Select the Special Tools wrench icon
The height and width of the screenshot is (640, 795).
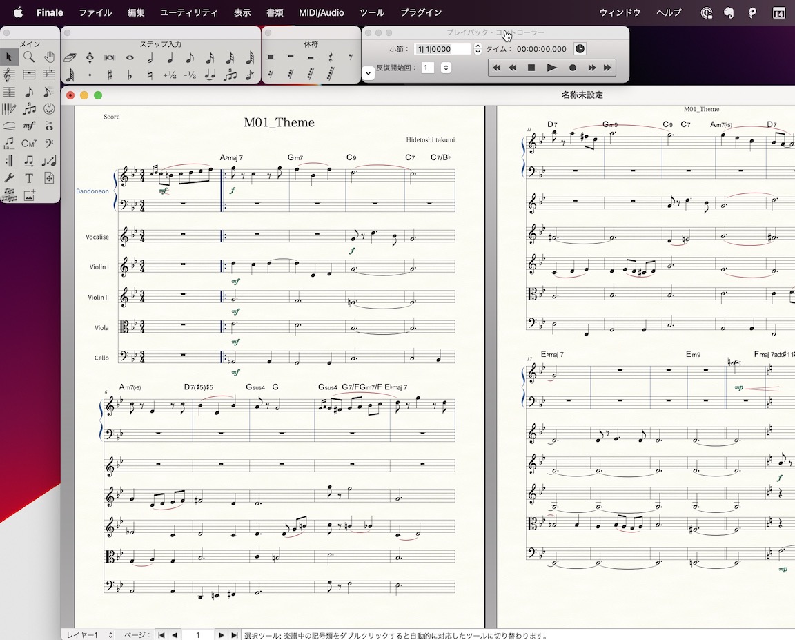point(9,178)
